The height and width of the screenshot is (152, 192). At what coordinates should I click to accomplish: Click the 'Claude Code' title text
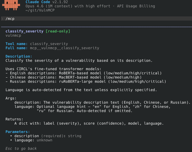click(38, 2)
